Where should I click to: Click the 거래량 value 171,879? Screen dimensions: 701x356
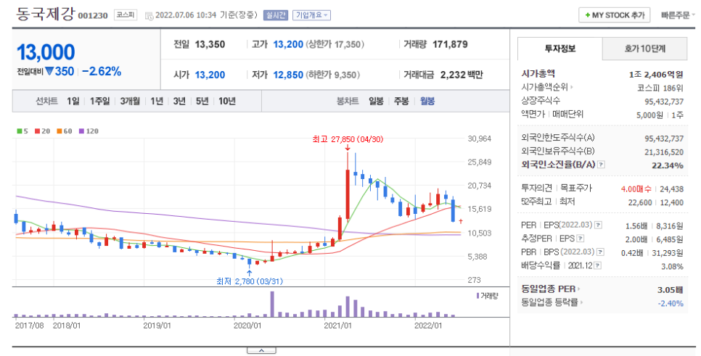click(450, 44)
